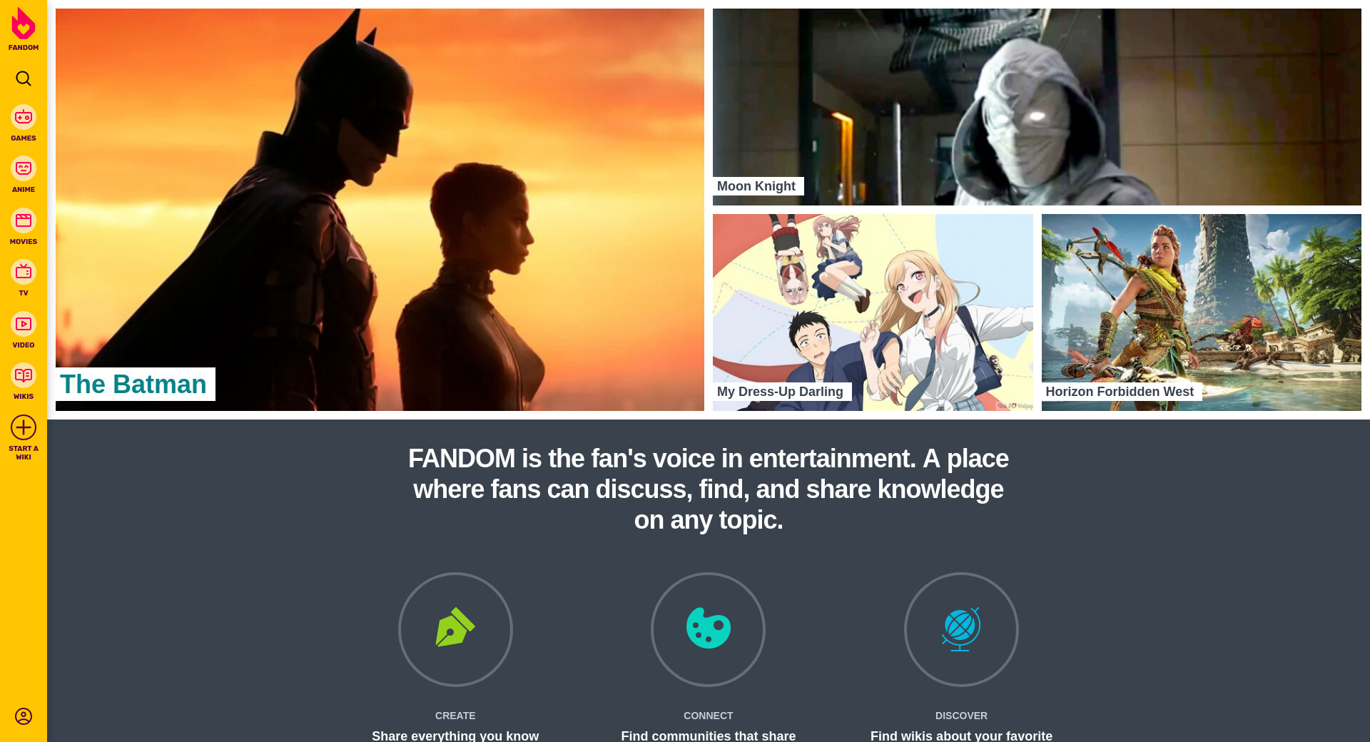The width and height of the screenshot is (1370, 742).
Task: Open the user profile icon
Action: tap(24, 716)
